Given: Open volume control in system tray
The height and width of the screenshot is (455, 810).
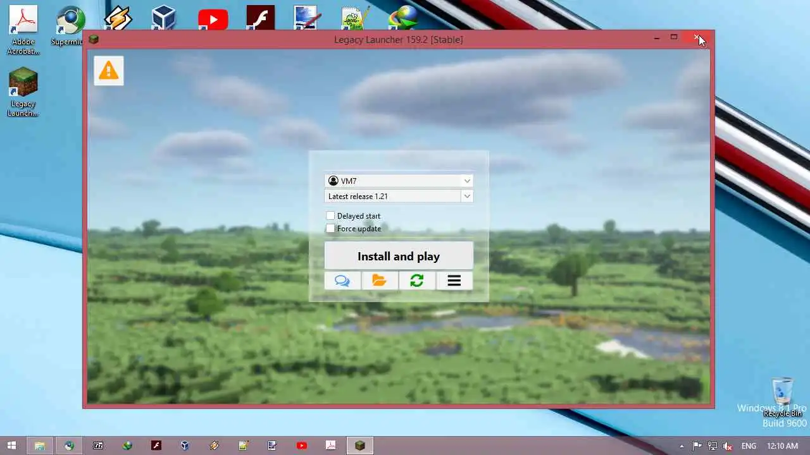Looking at the screenshot, I should [x=728, y=446].
